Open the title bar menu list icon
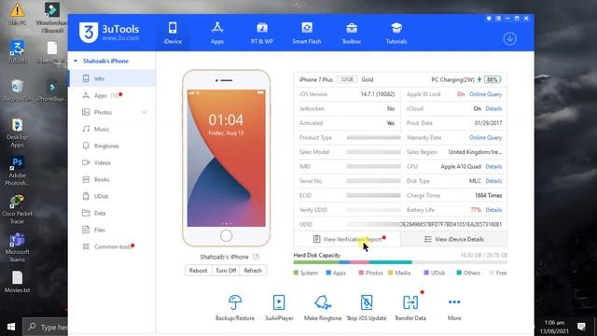597x336 pixels. 498,19
